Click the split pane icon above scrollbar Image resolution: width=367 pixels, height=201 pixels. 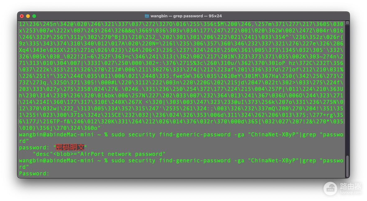pos(347,23)
